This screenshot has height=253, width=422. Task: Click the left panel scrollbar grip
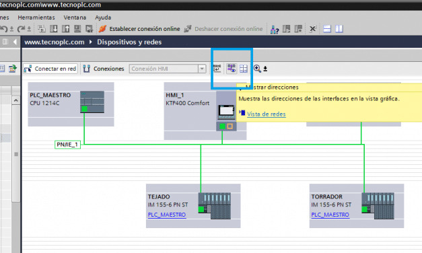(16, 154)
